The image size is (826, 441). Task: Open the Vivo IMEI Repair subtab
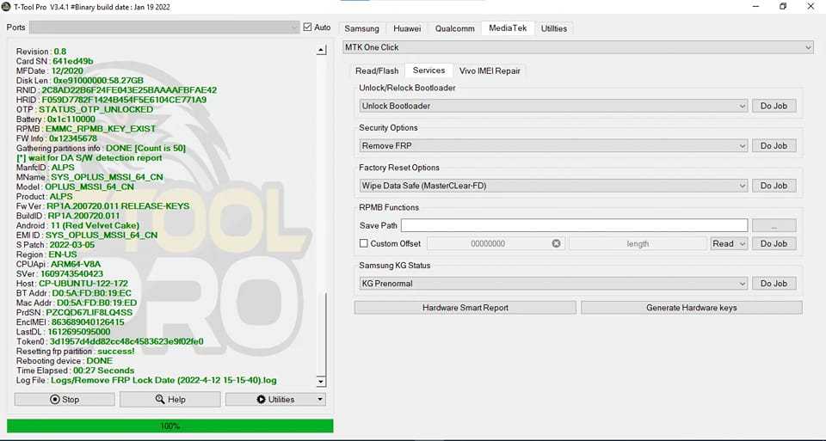pos(490,70)
